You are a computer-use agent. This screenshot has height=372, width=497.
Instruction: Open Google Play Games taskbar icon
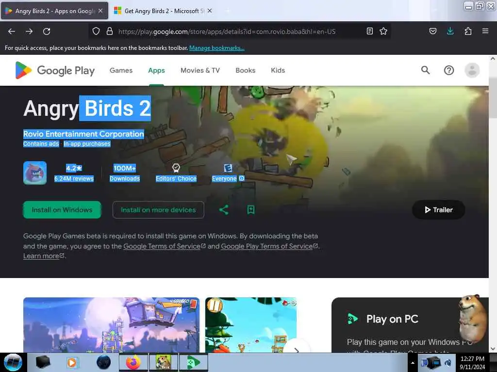193,362
